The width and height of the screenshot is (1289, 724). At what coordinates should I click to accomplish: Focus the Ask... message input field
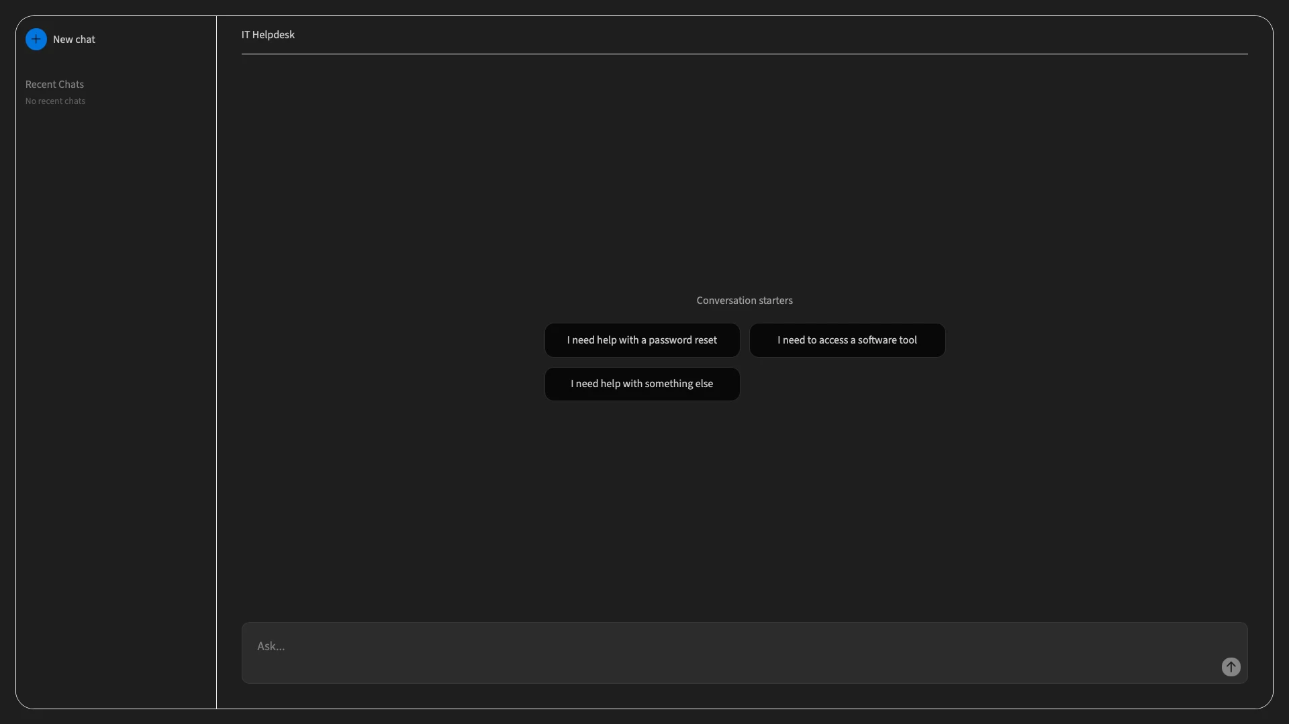745,653
